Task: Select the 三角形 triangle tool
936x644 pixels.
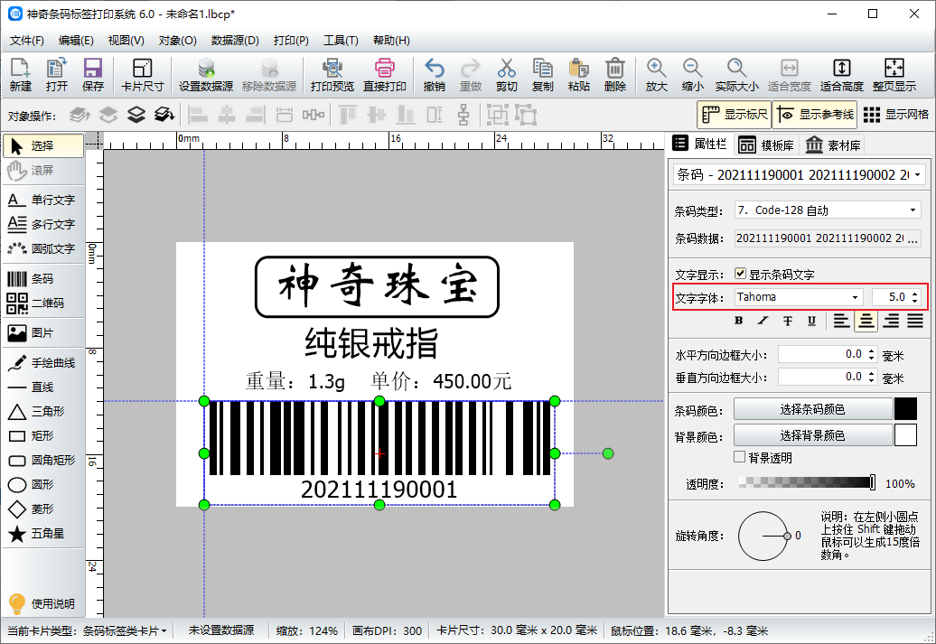Action: pos(42,412)
